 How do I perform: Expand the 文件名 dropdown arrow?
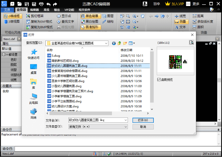(126, 120)
